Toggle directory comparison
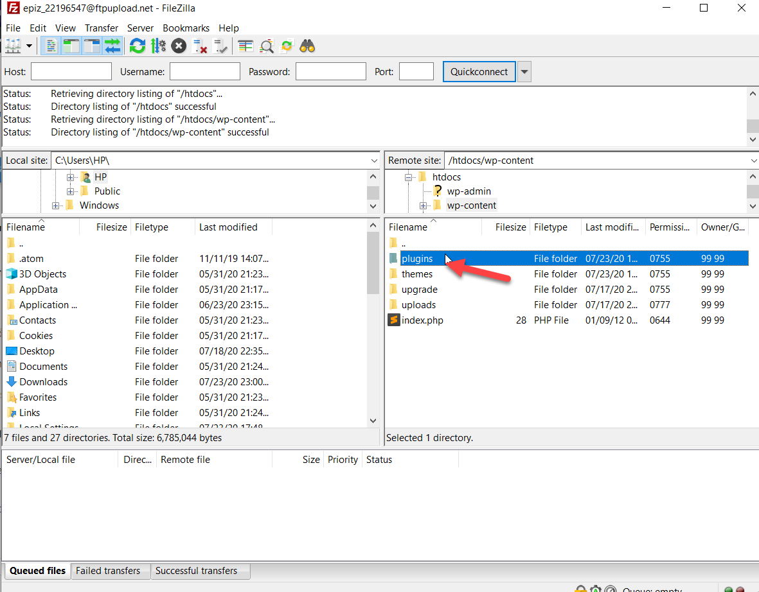Screen dimensions: 759x592 coord(266,46)
